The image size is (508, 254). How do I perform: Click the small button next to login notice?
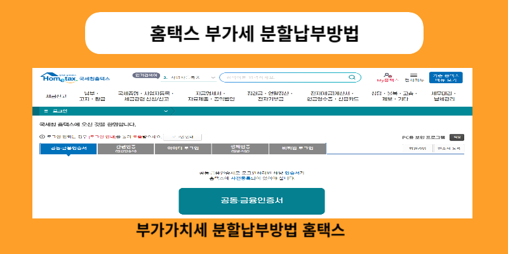182,137
